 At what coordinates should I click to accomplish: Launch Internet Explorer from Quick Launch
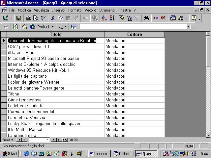[x=26, y=154]
